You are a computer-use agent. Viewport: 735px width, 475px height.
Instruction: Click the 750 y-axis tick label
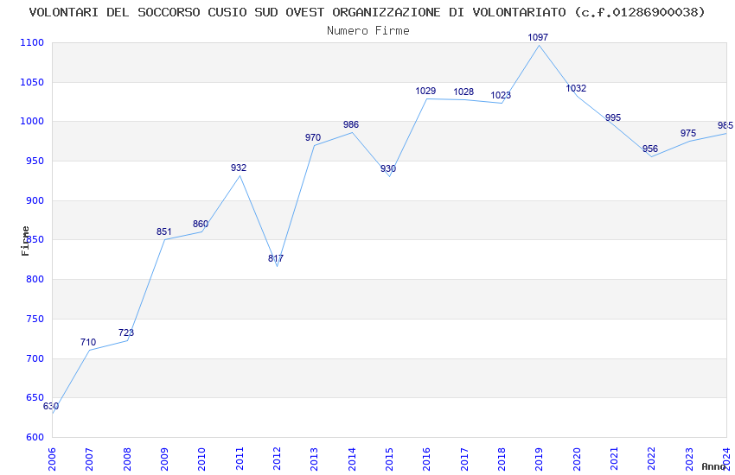point(35,320)
